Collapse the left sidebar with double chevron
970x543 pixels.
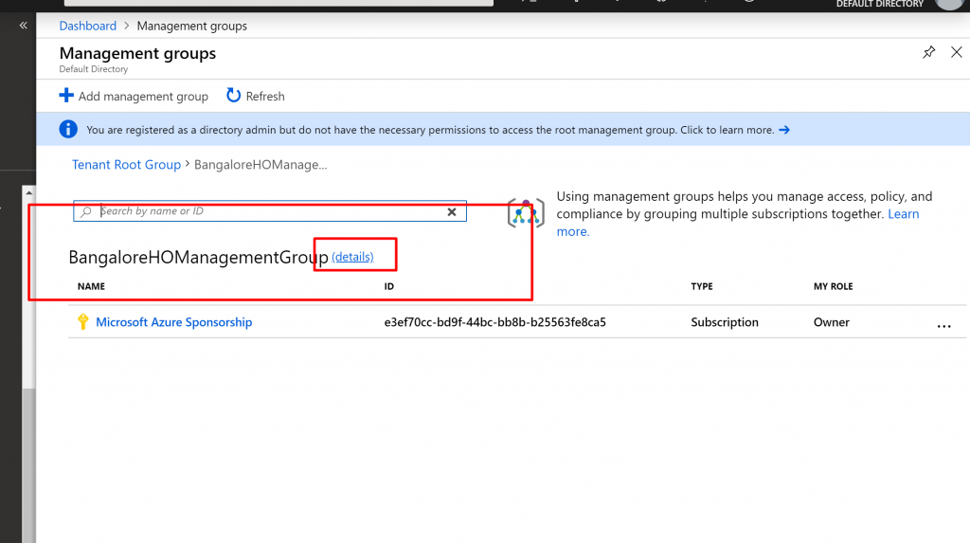(x=24, y=26)
